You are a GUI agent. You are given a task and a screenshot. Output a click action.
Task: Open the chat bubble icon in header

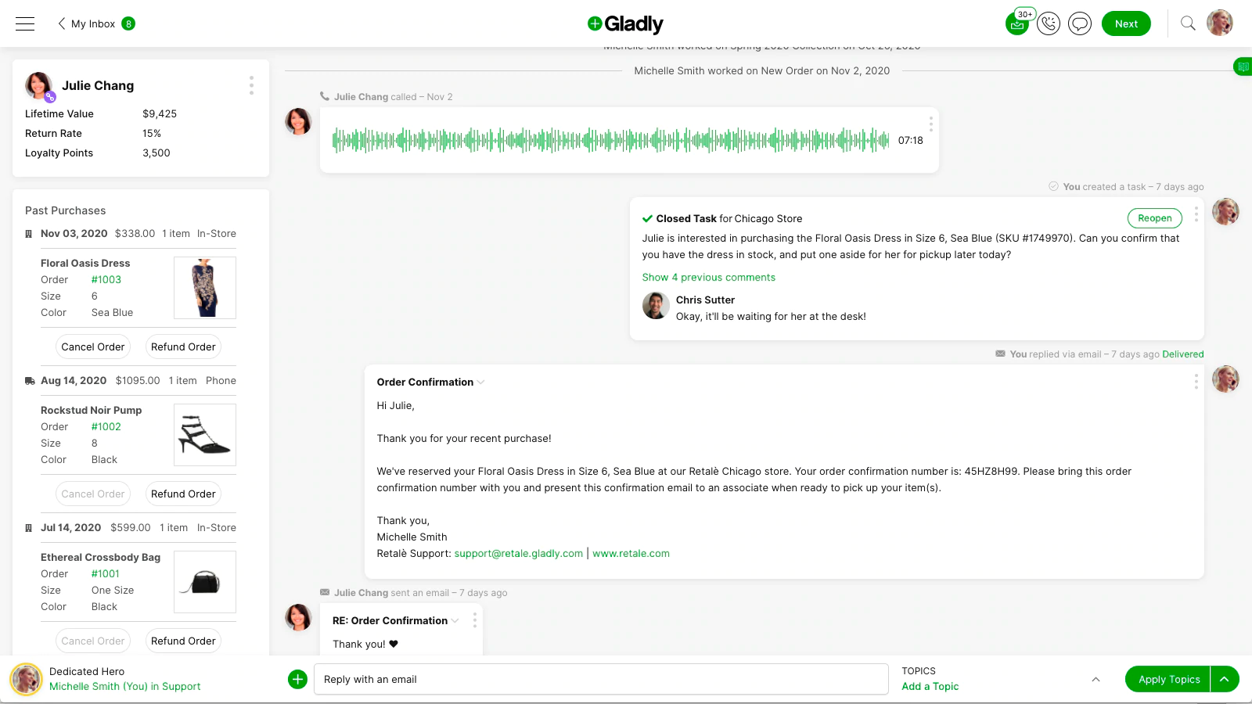click(x=1080, y=23)
